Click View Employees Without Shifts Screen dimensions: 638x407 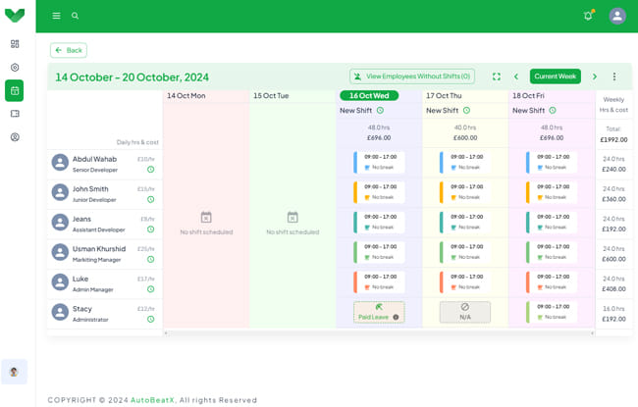coord(411,76)
